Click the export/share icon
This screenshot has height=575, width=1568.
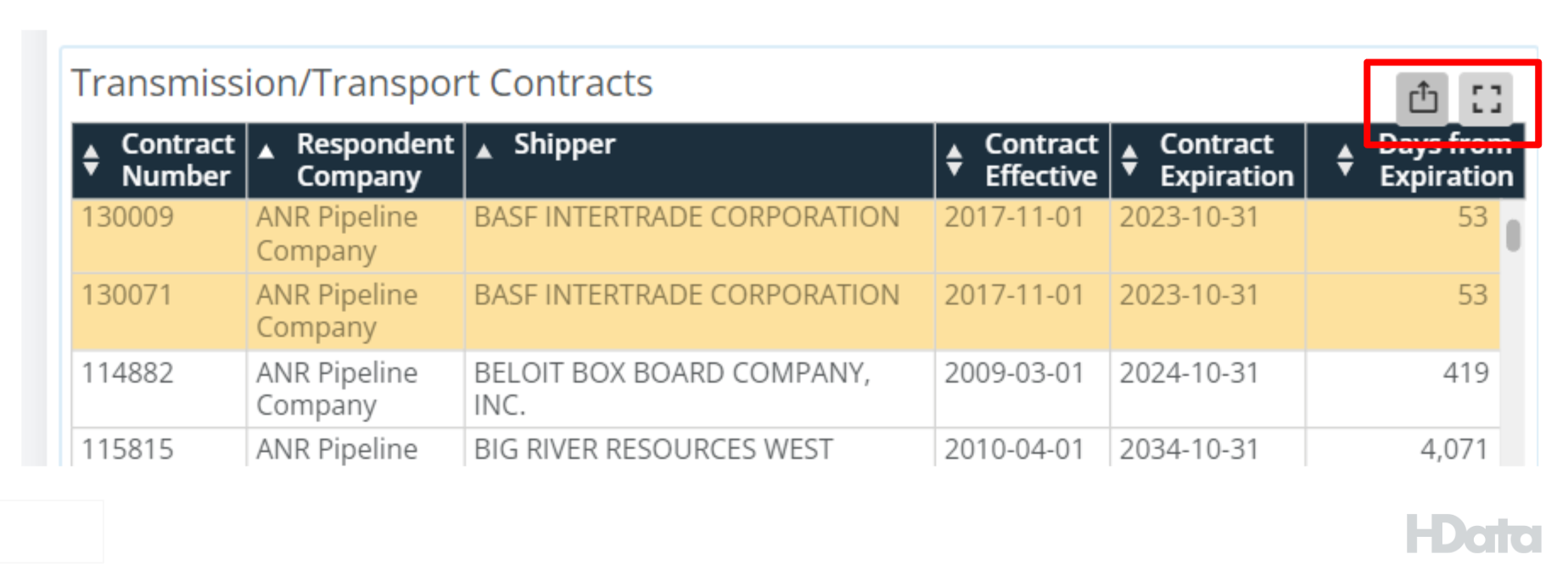tap(1423, 98)
